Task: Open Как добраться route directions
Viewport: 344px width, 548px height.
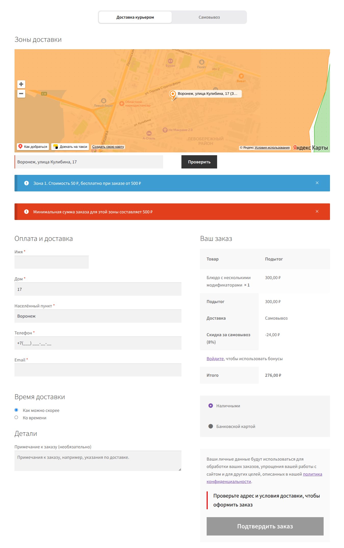Action: tap(33, 147)
